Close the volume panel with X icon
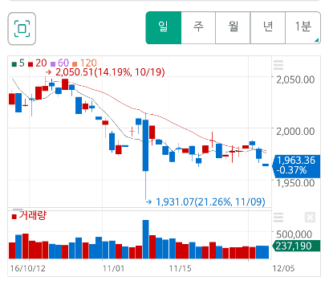This screenshot has width=329, height=289. click(310, 218)
